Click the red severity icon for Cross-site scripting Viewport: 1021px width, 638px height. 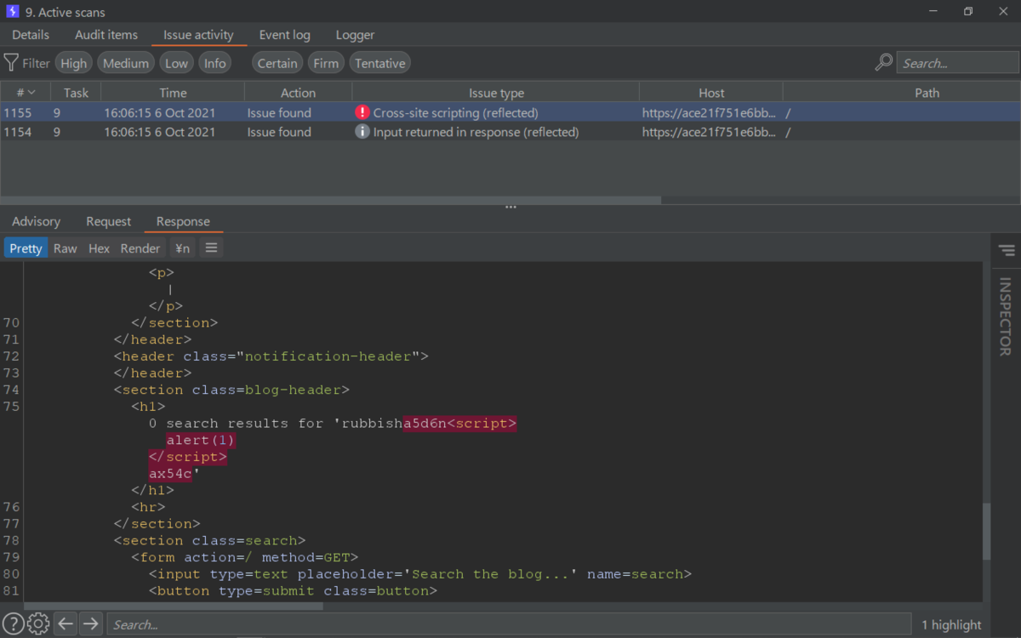[362, 112]
